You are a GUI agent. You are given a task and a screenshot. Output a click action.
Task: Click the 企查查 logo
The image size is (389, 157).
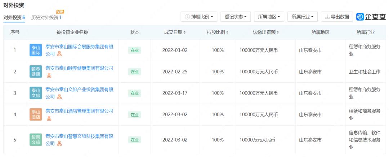coord(371,17)
